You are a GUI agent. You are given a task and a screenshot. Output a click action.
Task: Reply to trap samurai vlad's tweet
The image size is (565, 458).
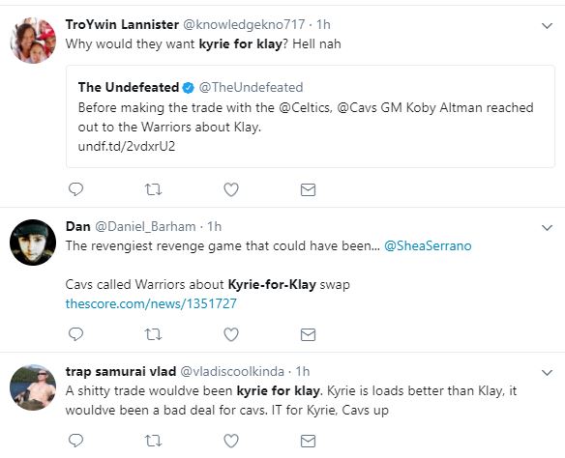(76, 441)
